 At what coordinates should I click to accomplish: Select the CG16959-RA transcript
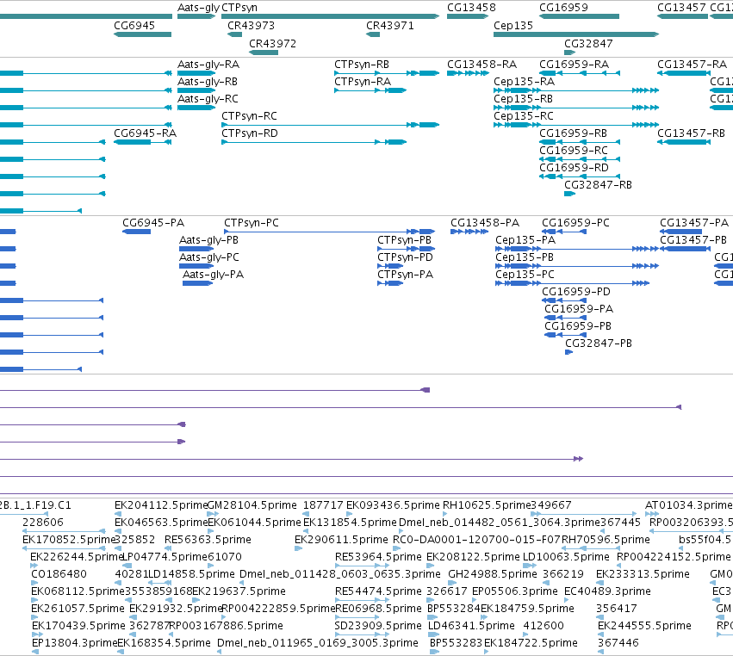pyautogui.click(x=580, y=73)
